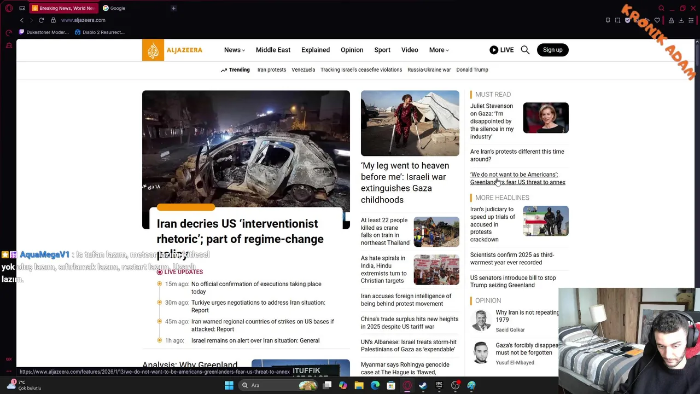The width and height of the screenshot is (700, 394).
Task: Click Tracking Israel's ceasefire violations trending link
Action: (x=361, y=70)
